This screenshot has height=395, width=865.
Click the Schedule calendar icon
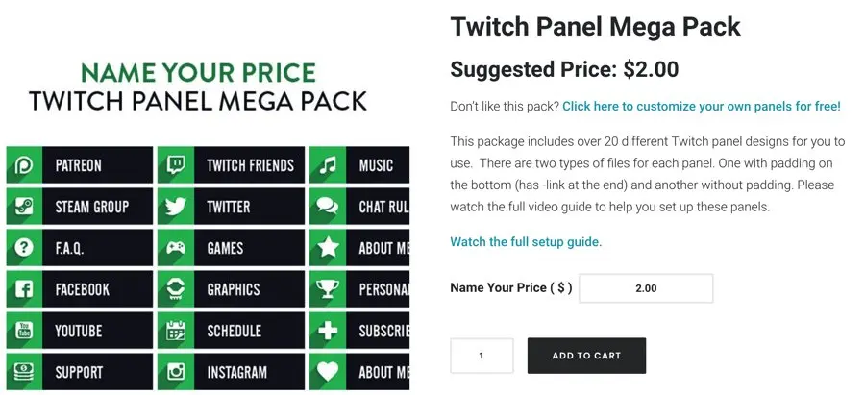coord(176,331)
